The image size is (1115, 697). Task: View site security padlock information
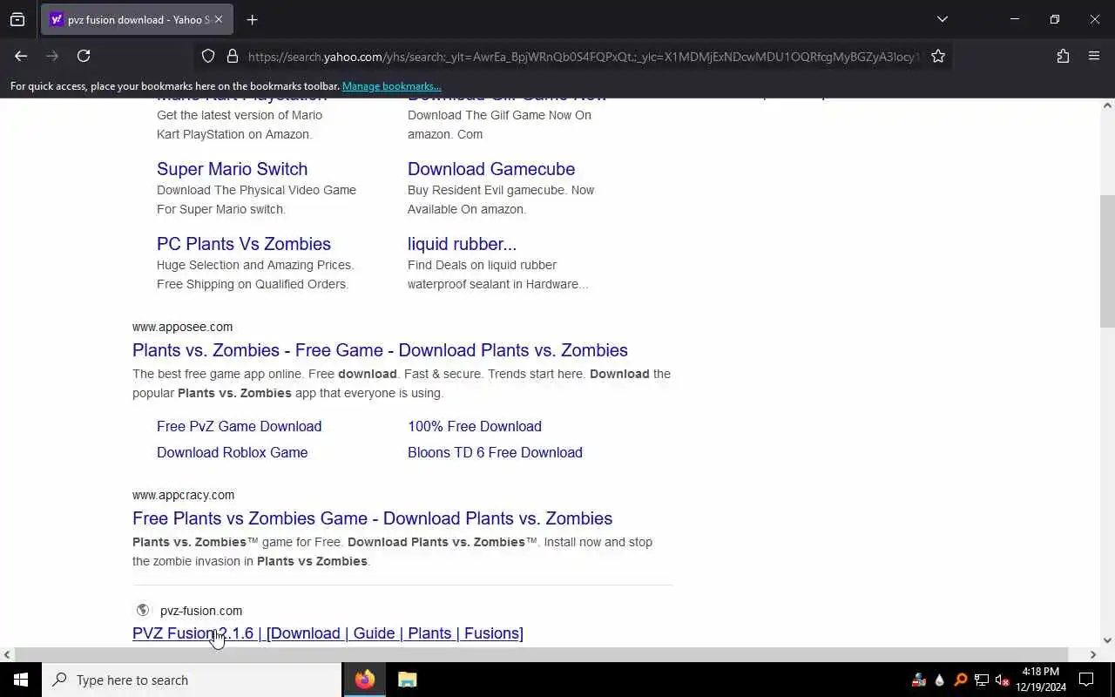click(x=232, y=56)
